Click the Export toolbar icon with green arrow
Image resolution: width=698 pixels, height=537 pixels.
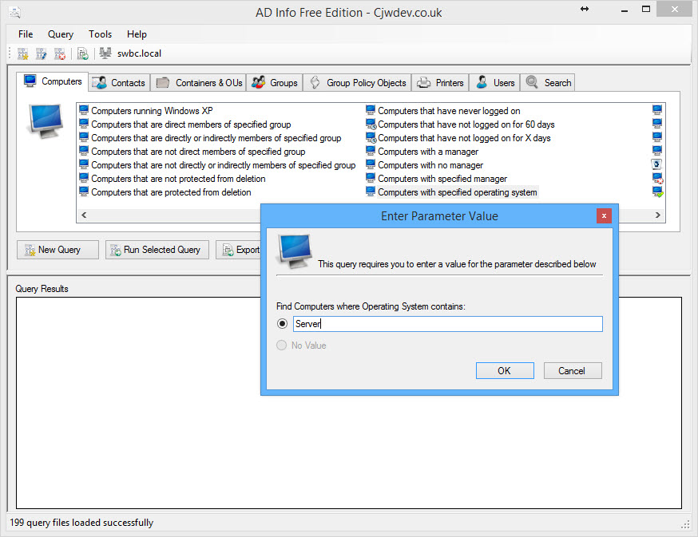83,53
